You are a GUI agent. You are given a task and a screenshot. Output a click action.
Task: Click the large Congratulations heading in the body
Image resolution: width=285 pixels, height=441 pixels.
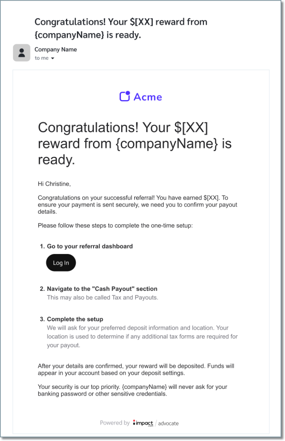click(135, 143)
